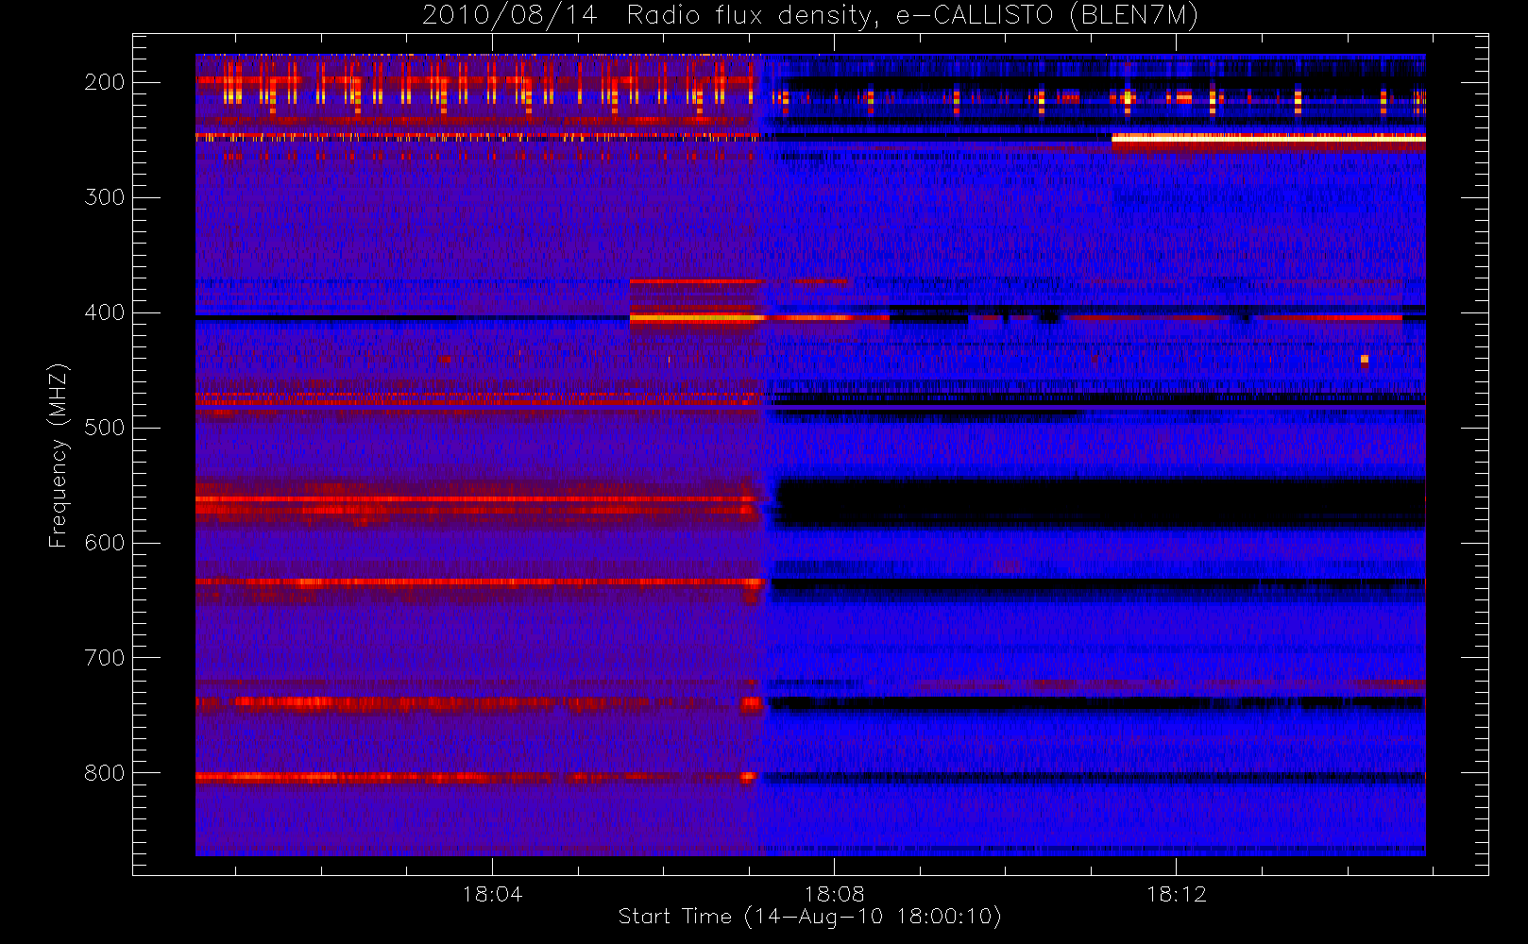The image size is (1528, 944).
Task: Click the 18:04 time tick label
Action: (x=492, y=894)
